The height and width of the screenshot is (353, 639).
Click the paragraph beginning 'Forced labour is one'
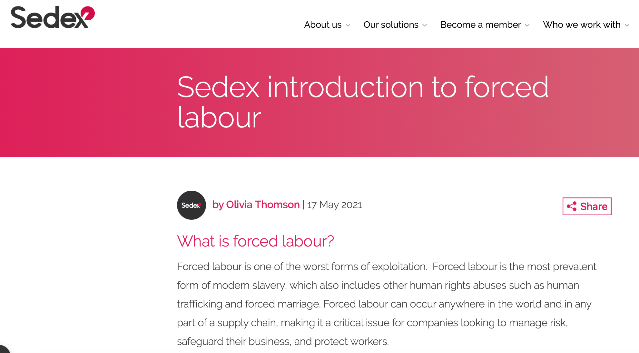387,304
